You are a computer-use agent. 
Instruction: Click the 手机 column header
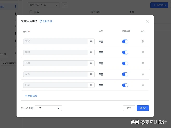132,12
